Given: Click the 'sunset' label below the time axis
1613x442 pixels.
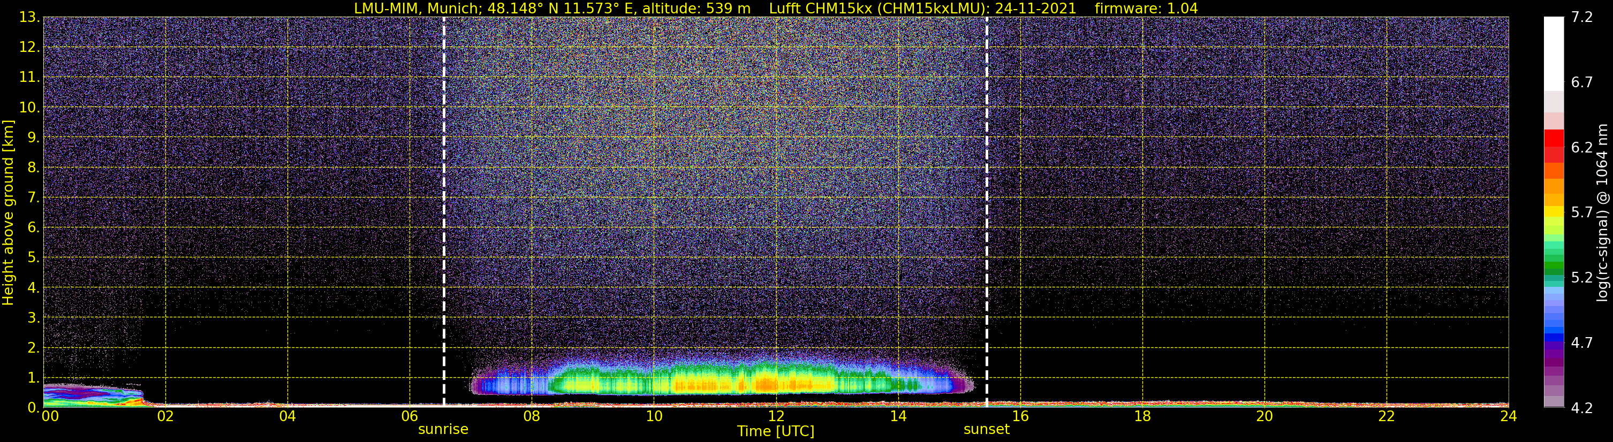Looking at the screenshot, I should 987,430.
